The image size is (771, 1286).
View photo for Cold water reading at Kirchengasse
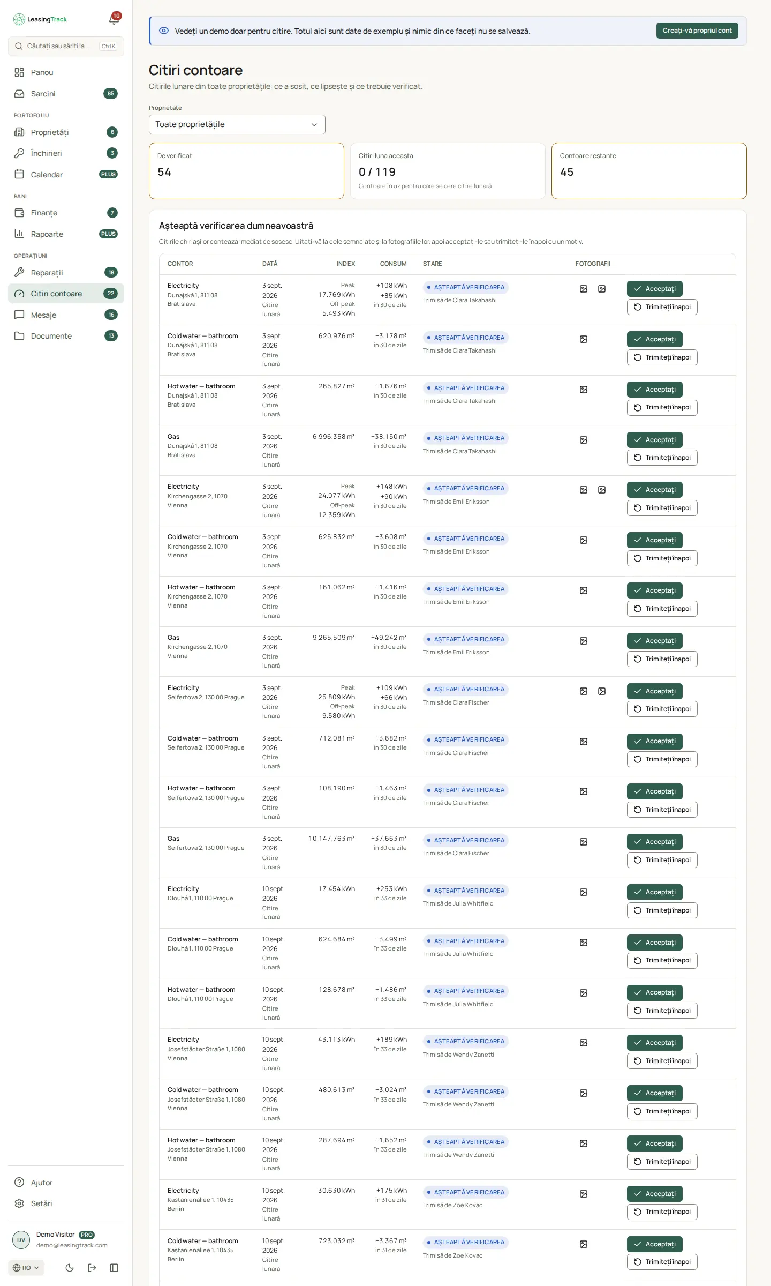(x=584, y=540)
